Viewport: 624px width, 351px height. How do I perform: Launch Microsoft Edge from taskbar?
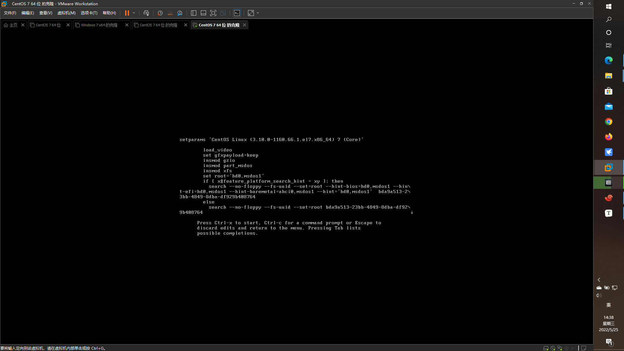(609, 60)
